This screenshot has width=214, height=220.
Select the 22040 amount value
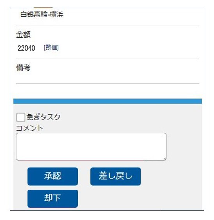pyautogui.click(x=26, y=48)
